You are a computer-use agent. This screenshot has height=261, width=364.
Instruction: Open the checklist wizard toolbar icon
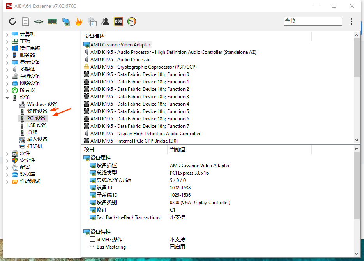(92, 21)
